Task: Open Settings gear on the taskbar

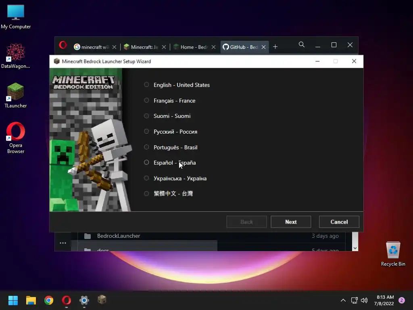Action: (84, 300)
